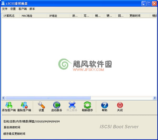Click the 读... column header
The height and width of the screenshot is (140, 158).
click(76, 16)
